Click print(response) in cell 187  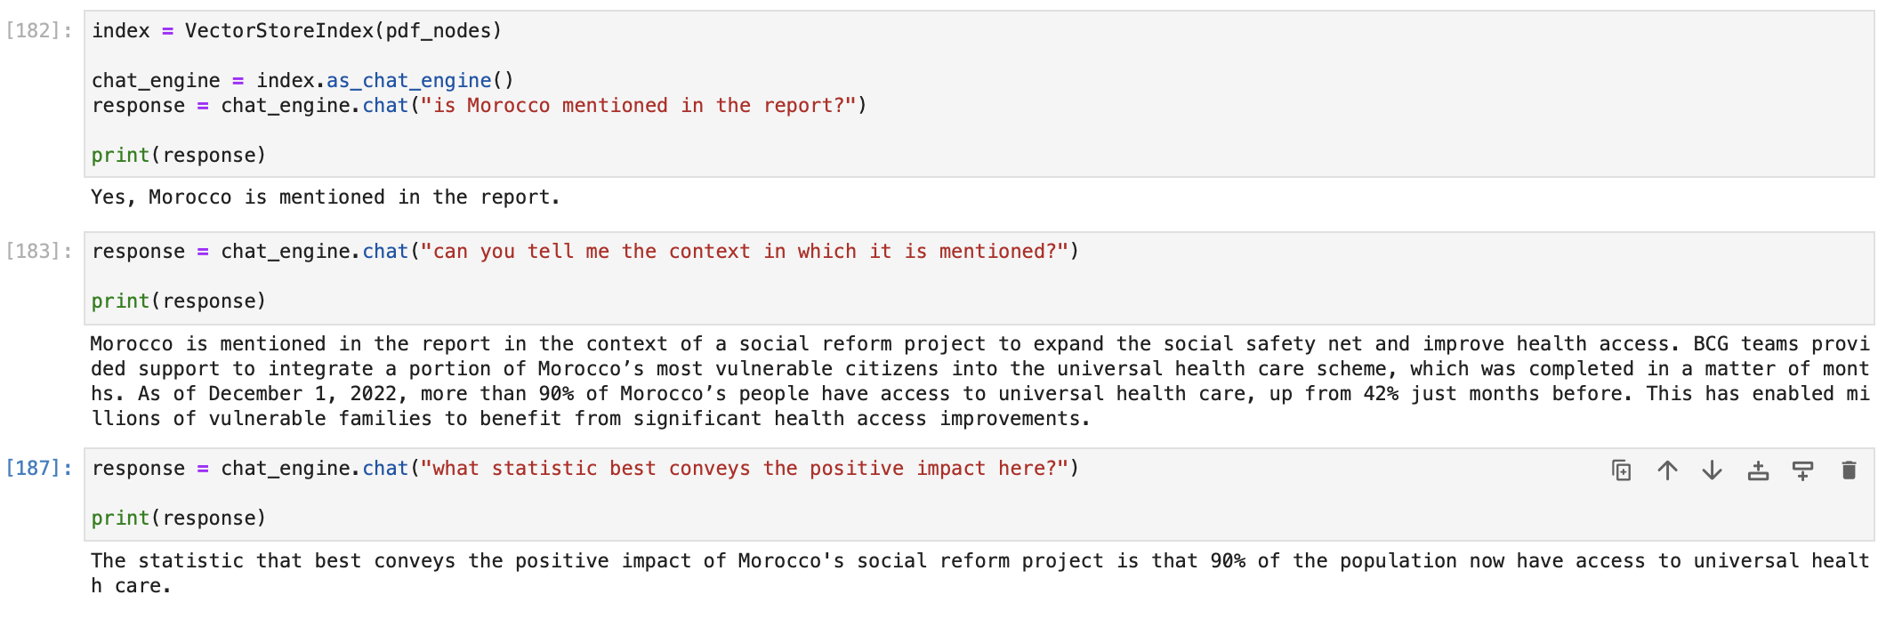pos(178,519)
